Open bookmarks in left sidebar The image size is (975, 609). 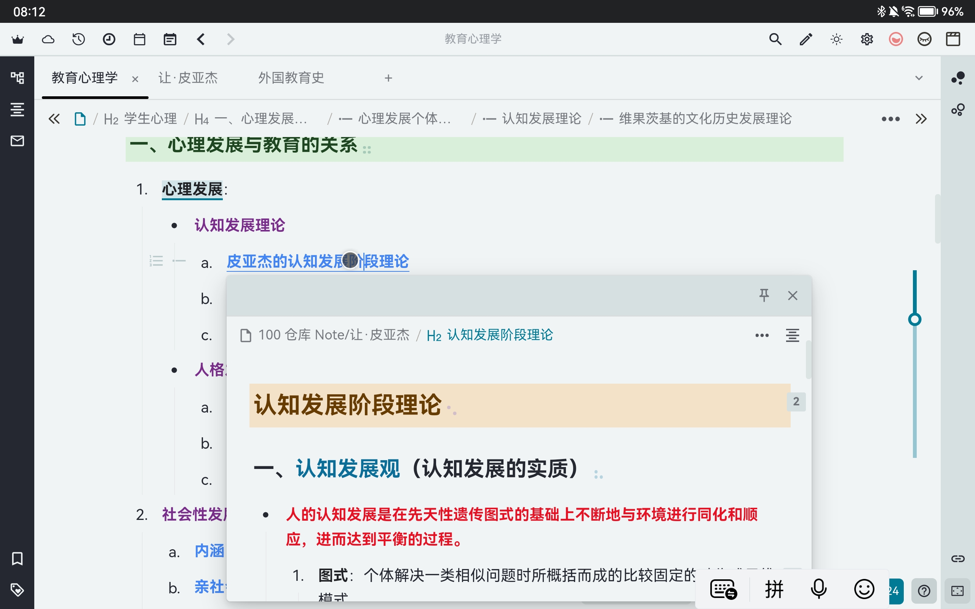[17, 559]
